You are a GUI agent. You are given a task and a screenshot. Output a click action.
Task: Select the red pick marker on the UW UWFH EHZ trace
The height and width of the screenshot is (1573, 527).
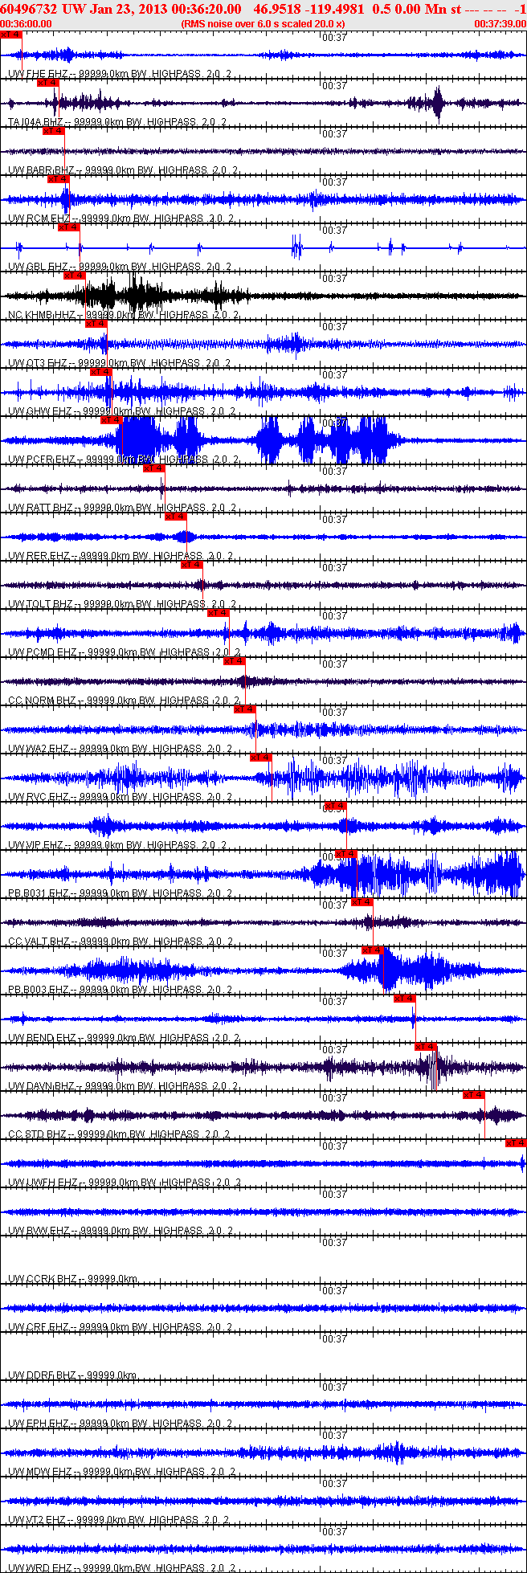pyautogui.click(x=516, y=1143)
